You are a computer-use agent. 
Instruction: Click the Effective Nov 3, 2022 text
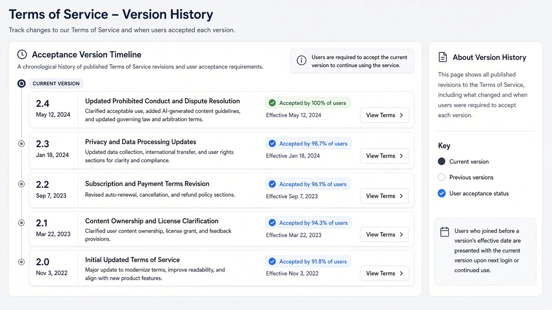[292, 273]
